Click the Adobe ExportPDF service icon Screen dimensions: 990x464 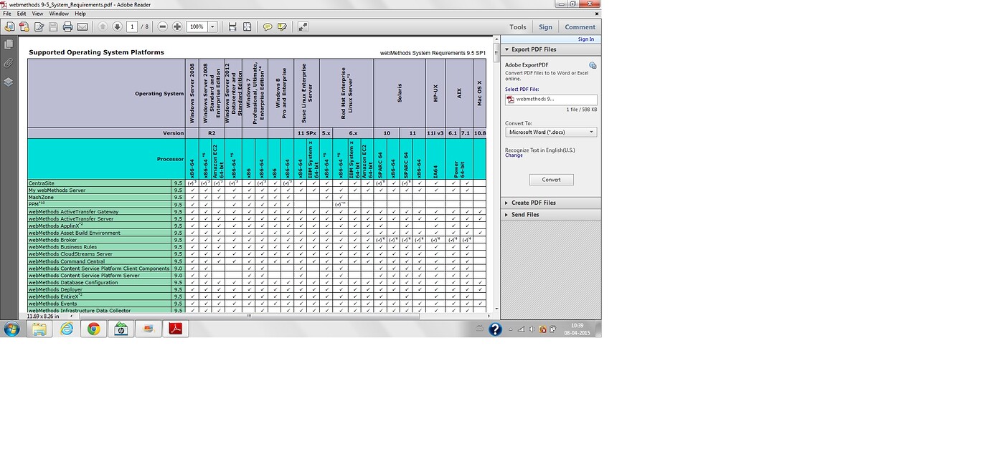(x=593, y=65)
